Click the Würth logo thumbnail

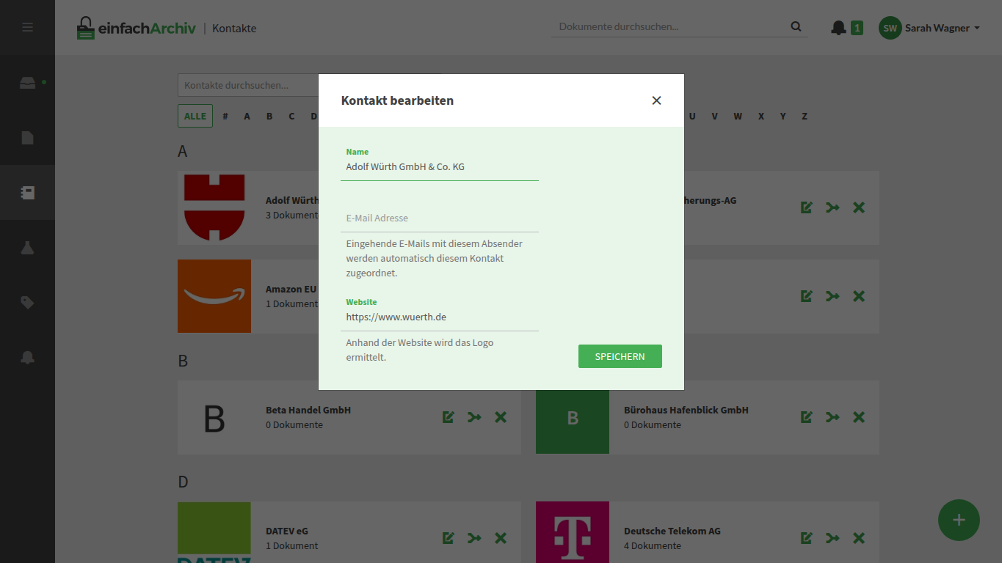214,207
